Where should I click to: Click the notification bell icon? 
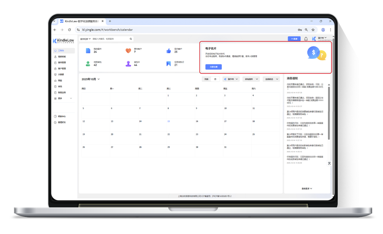point(306,39)
